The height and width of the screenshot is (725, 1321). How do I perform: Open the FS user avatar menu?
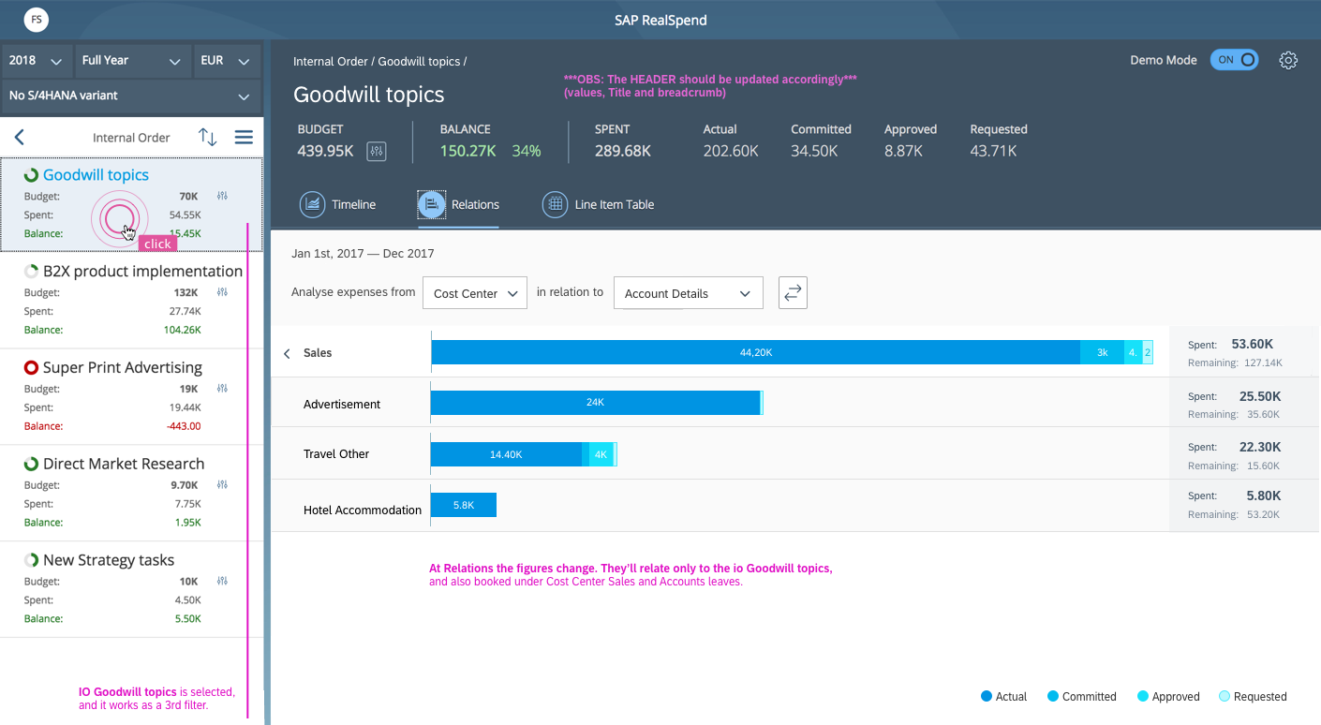[x=37, y=19]
